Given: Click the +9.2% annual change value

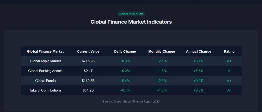Looking at the screenshot, I should click(199, 81).
